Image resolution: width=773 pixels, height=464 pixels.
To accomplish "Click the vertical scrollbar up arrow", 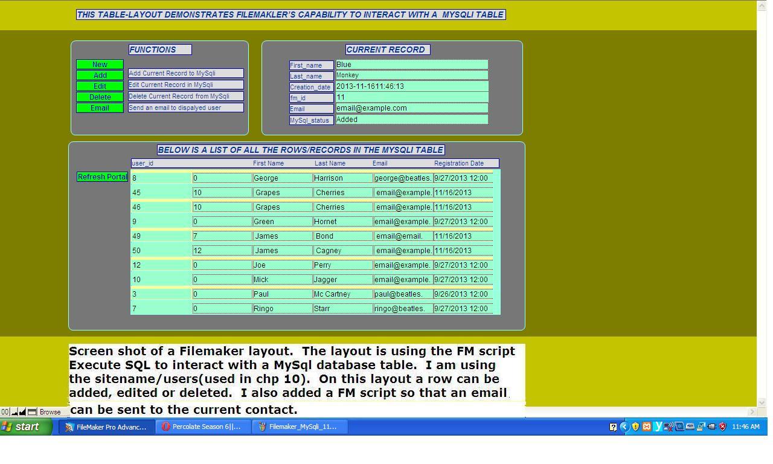I will 762,4.
